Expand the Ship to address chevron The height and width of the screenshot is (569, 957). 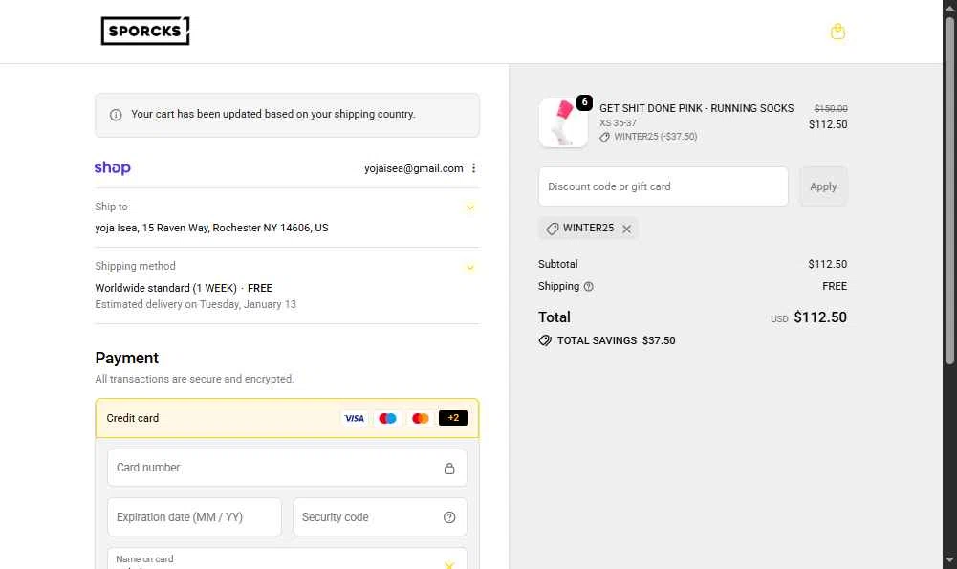[x=470, y=208]
